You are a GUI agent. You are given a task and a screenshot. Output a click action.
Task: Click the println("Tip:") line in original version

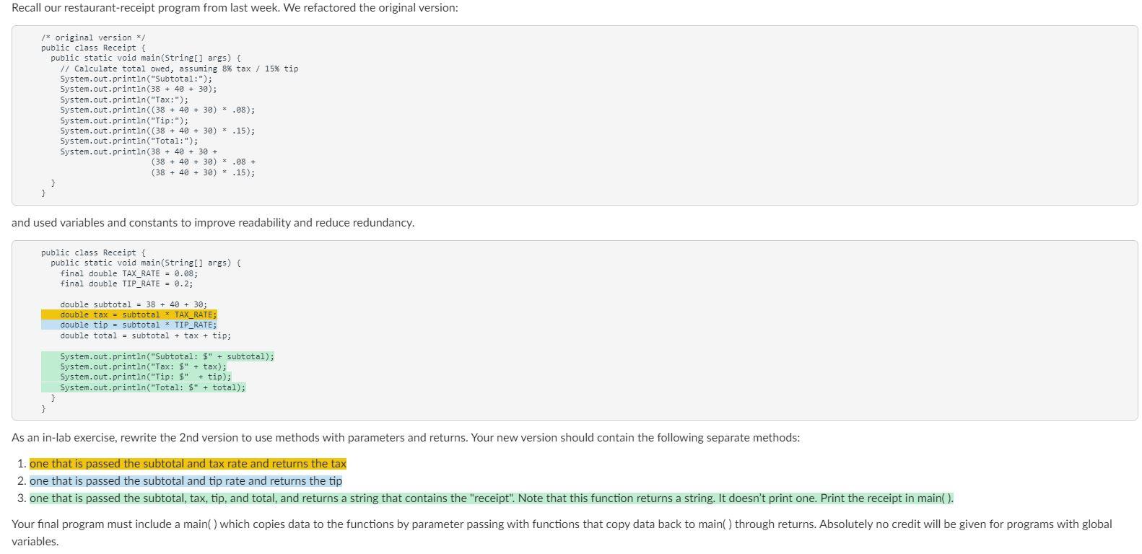coord(124,120)
